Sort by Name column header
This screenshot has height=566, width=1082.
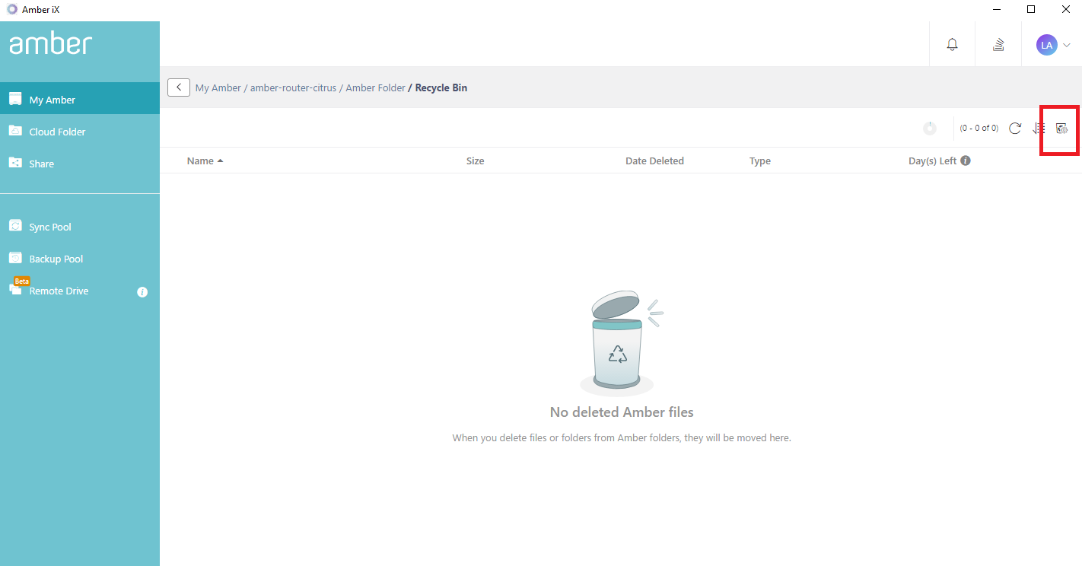click(200, 161)
